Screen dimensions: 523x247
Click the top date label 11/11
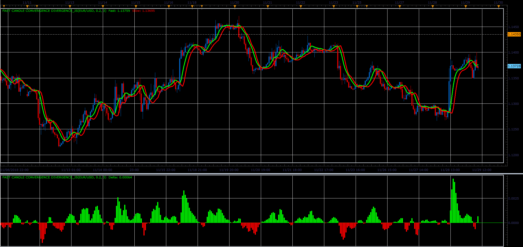pyautogui.click(x=27, y=2)
